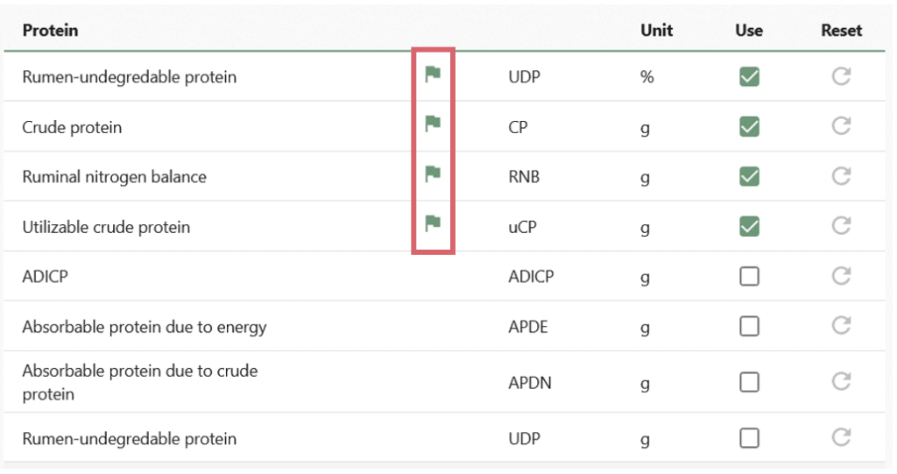Click the green flag for Rumen-undegredable protein percent
The width and height of the screenshot is (897, 474).
click(433, 74)
